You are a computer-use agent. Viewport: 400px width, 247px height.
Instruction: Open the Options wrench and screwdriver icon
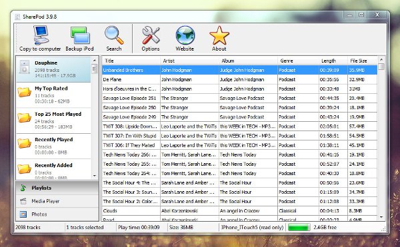tap(151, 39)
